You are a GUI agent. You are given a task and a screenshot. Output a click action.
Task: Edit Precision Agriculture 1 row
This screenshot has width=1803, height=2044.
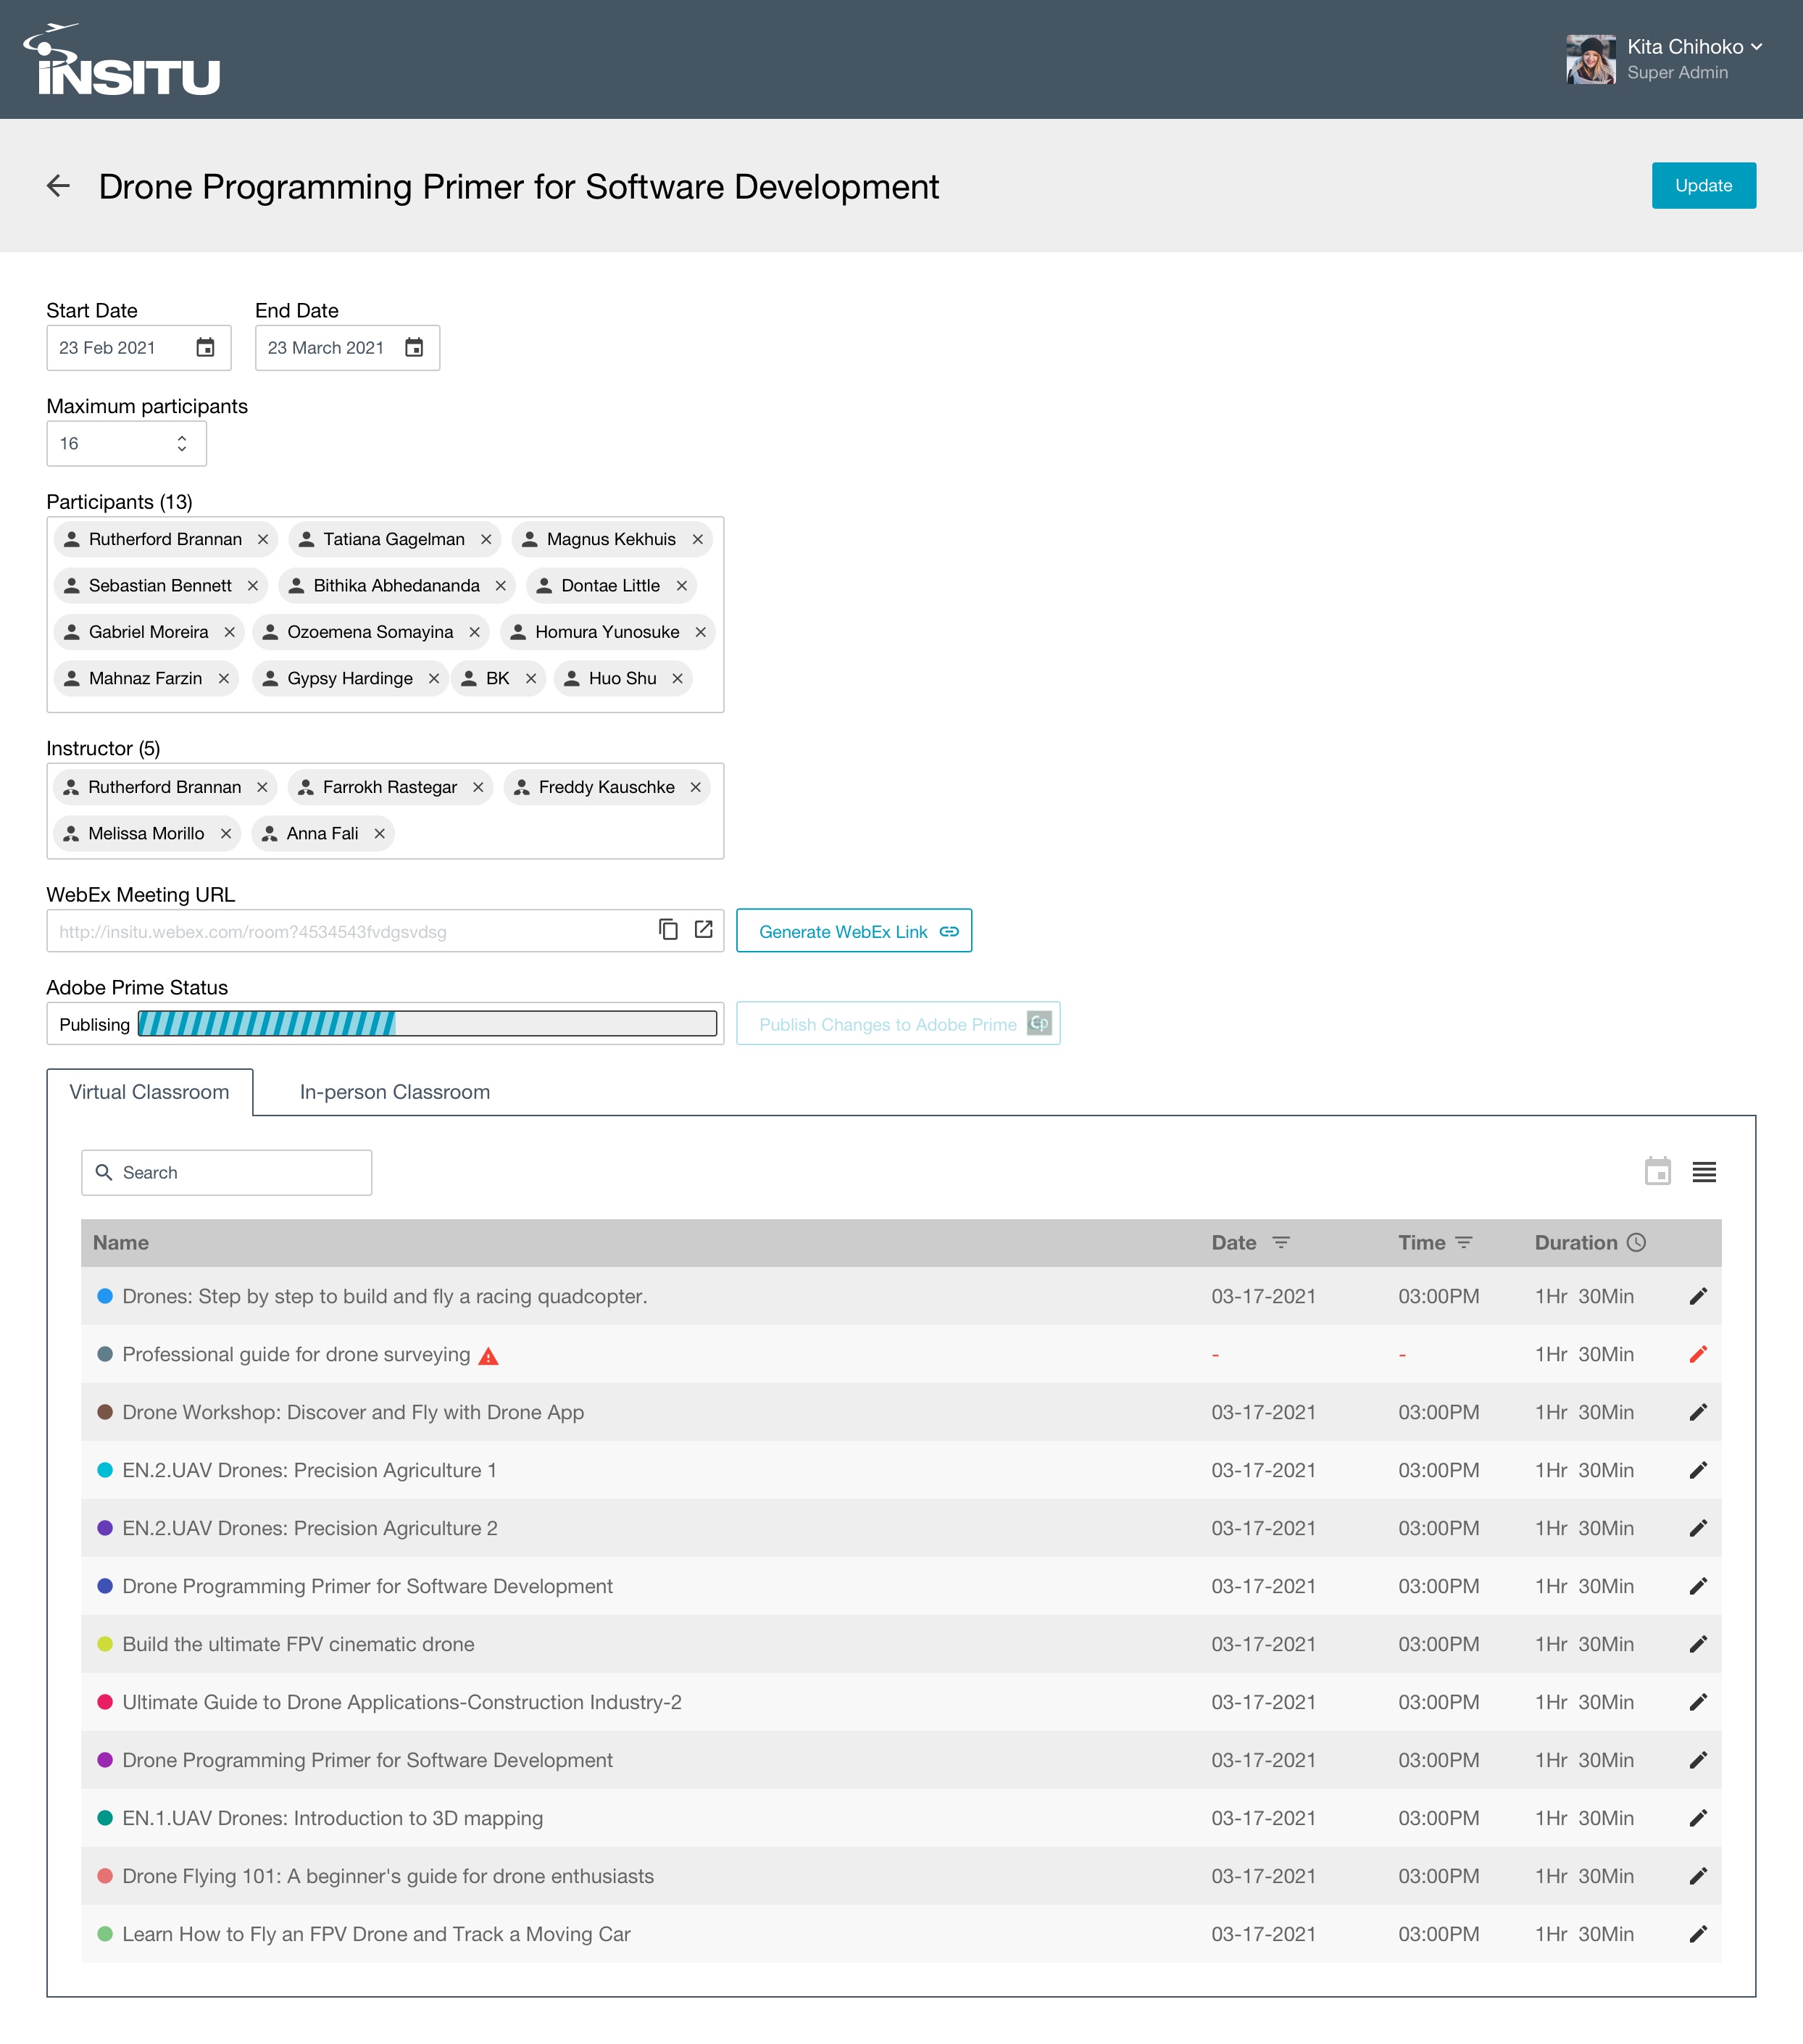coord(1698,1470)
